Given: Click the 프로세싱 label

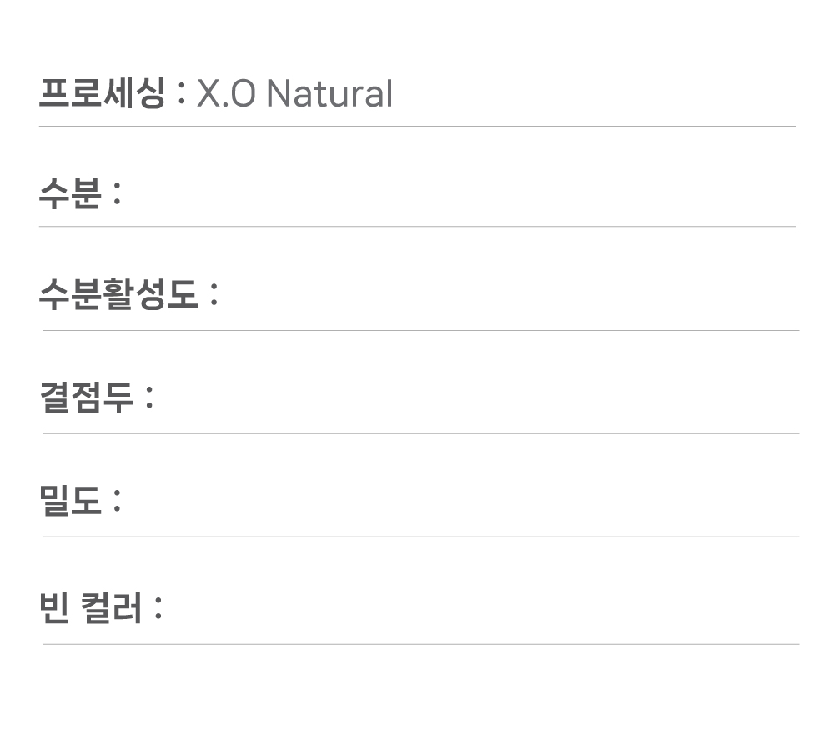Looking at the screenshot, I should pos(101,92).
